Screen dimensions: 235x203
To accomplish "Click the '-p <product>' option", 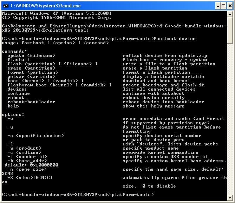I will (x=24, y=148).
